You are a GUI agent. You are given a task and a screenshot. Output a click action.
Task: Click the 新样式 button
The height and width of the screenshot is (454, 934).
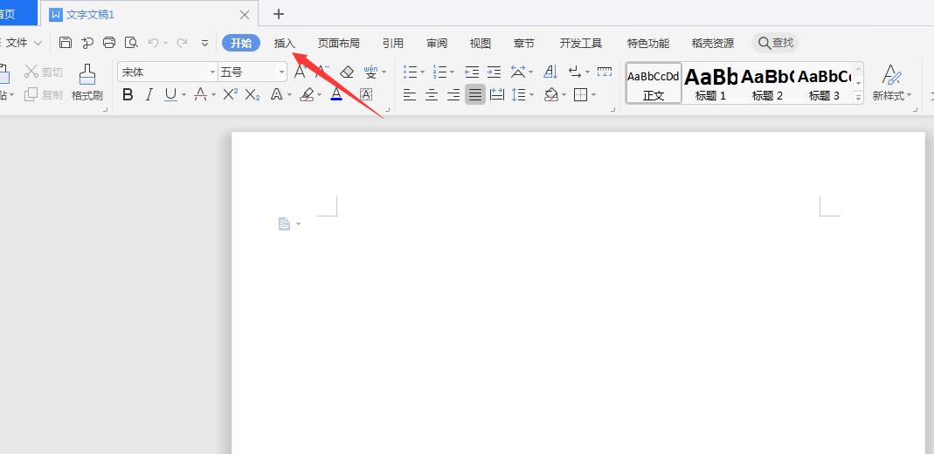(x=891, y=83)
